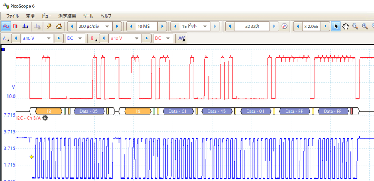Click the yellow diamond trigger marker
Image resolution: width=374 pixels, height=181 pixels.
coord(32,157)
